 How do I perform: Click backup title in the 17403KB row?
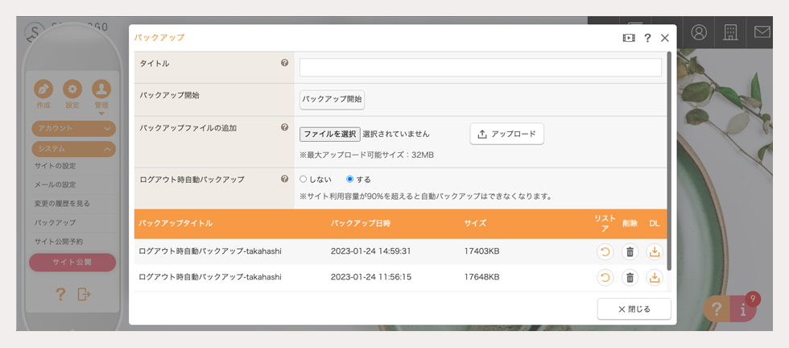tap(210, 251)
